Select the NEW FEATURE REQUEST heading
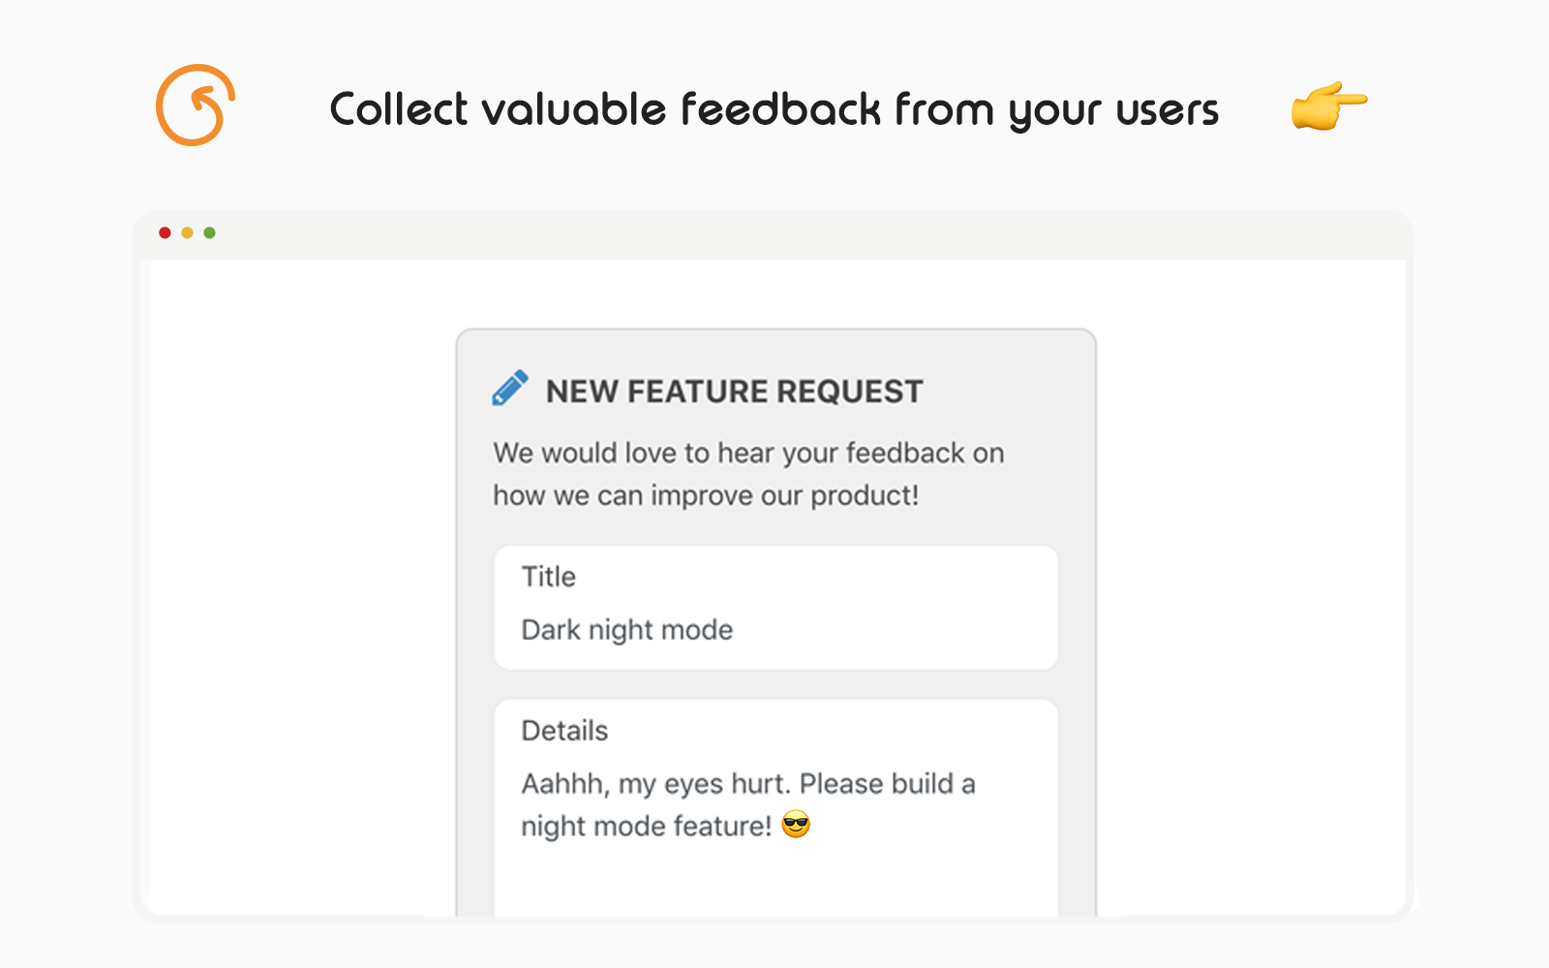The height and width of the screenshot is (968, 1549). coord(734,391)
